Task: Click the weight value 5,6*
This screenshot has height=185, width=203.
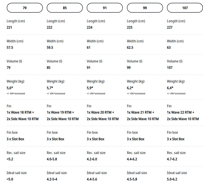Action: click(x=10, y=88)
